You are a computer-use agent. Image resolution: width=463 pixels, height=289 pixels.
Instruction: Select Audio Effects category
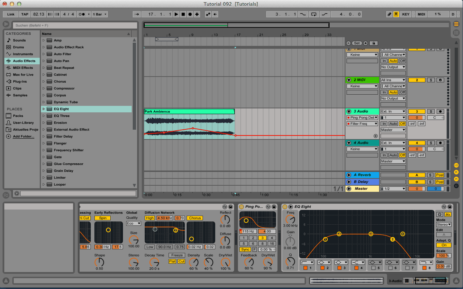pyautogui.click(x=24, y=61)
